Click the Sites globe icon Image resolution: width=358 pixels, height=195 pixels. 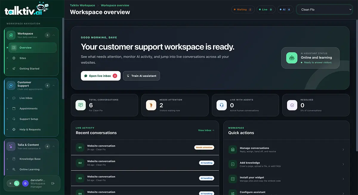click(x=14, y=58)
